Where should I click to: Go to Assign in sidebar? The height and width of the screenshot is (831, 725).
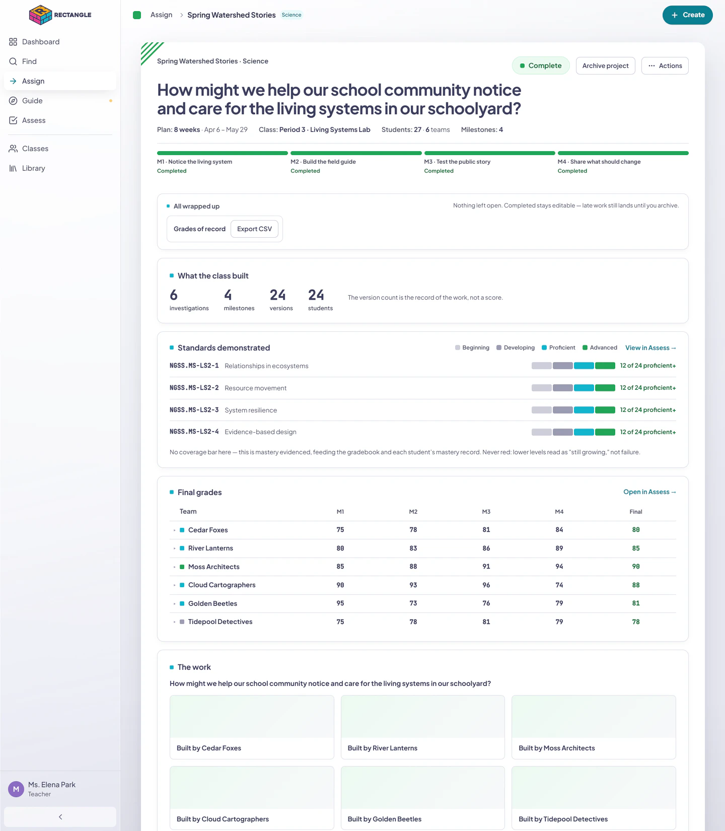click(x=60, y=81)
